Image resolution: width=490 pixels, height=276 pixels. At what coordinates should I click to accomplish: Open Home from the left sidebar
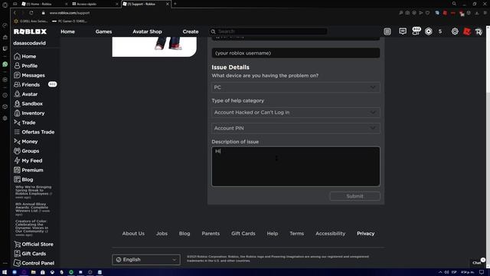25,56
